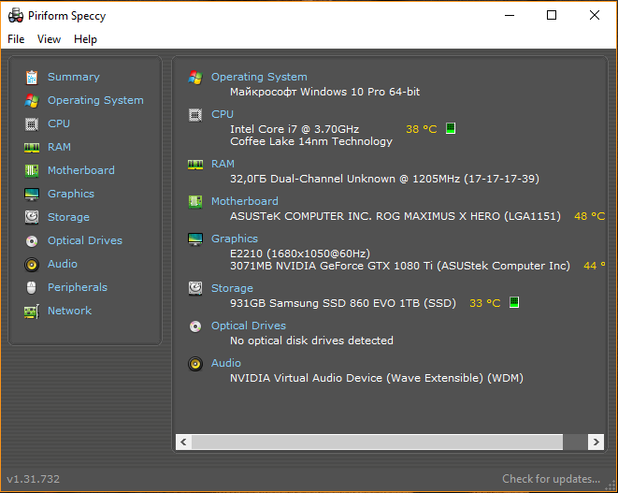
Task: Select Summary in the sidebar
Action: (74, 77)
